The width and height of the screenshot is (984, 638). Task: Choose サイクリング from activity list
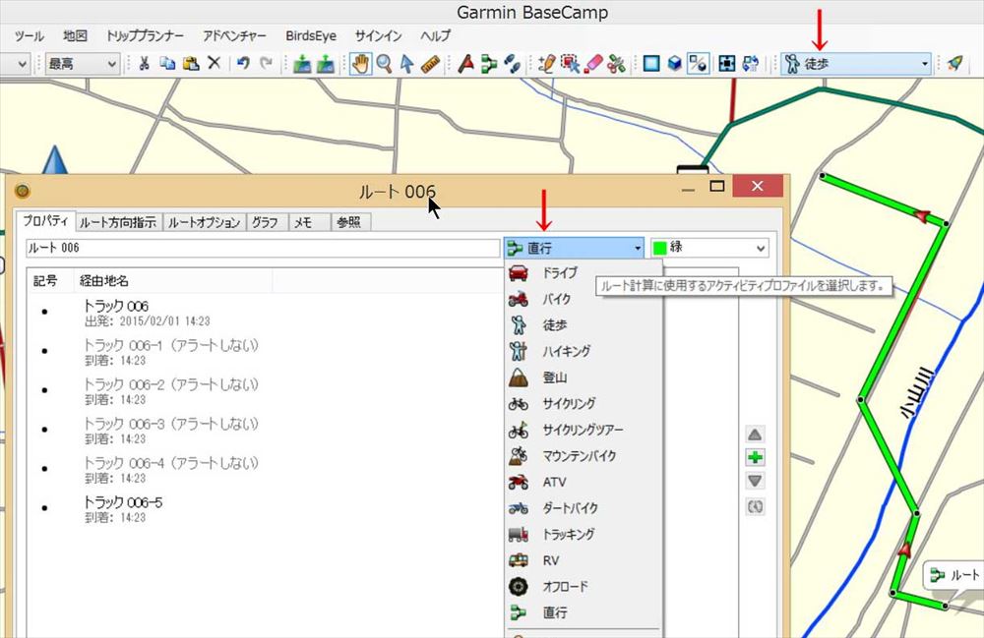pos(583,404)
